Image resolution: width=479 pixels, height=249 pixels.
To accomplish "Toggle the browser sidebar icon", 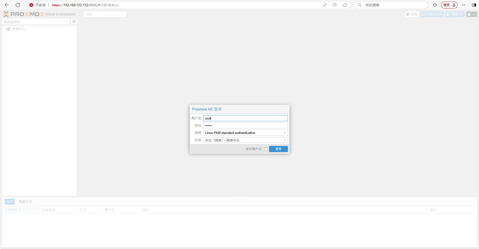I will click(x=474, y=5).
